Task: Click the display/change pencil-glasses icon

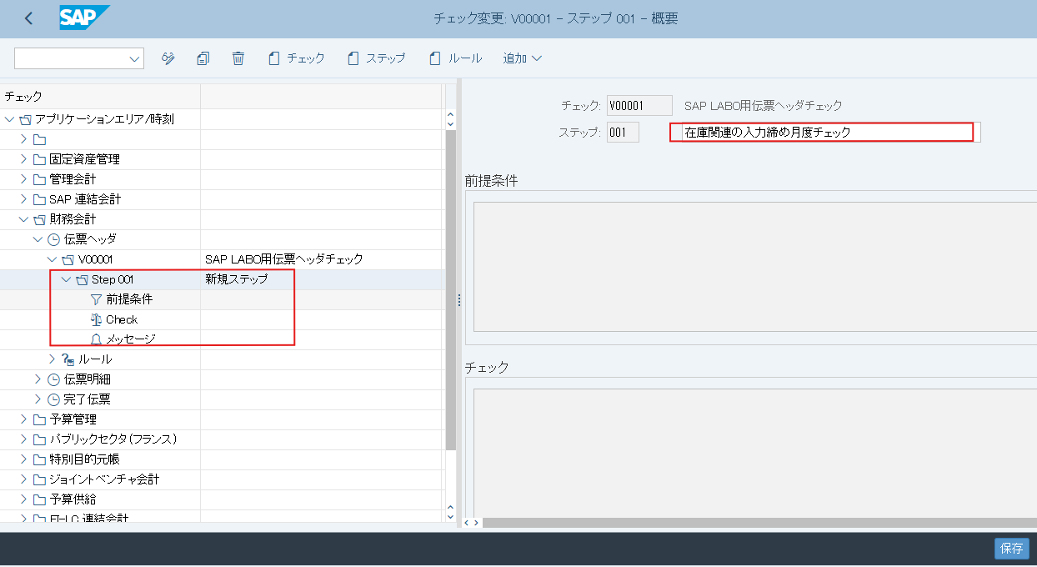Action: pyautogui.click(x=168, y=58)
